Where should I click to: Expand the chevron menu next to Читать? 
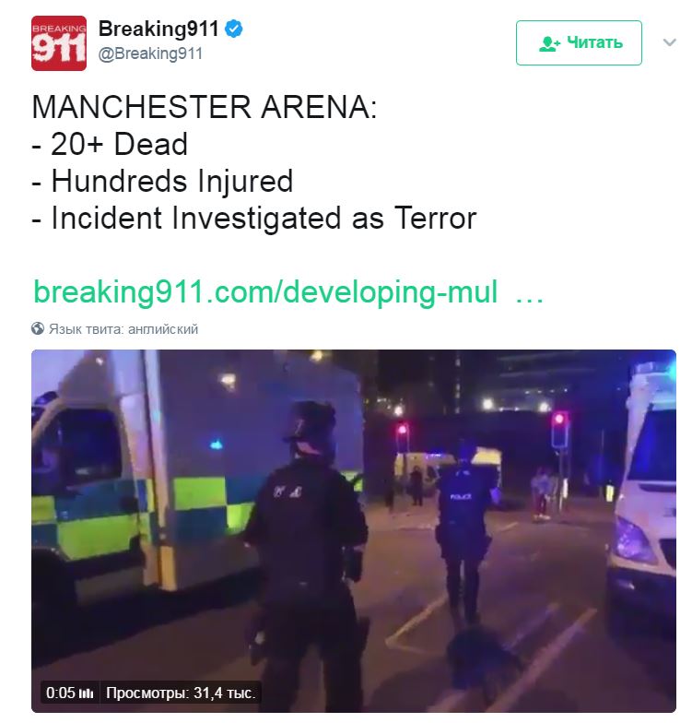point(669,42)
